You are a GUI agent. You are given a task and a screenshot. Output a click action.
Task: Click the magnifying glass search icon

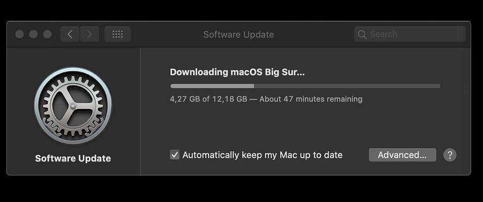tap(362, 34)
